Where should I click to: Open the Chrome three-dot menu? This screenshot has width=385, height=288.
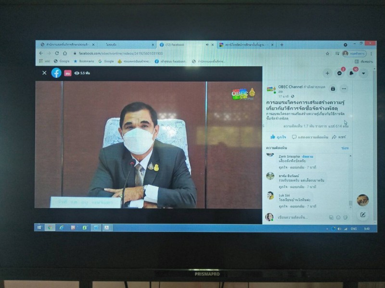[371, 53]
